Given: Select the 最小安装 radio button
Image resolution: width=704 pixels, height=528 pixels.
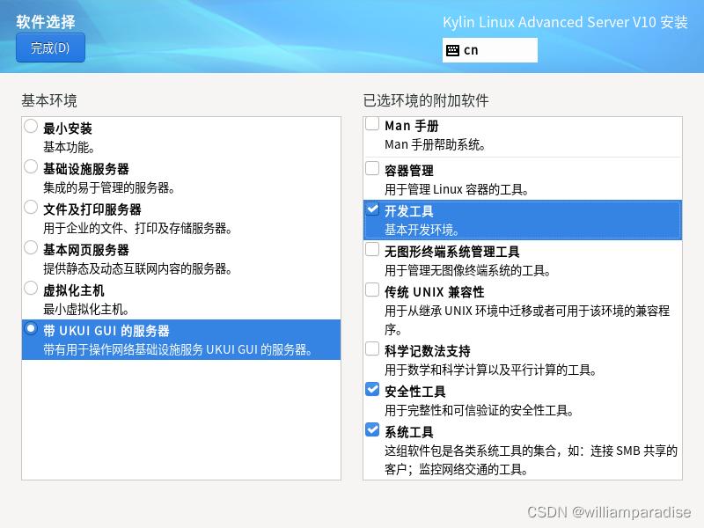Looking at the screenshot, I should tap(31, 127).
